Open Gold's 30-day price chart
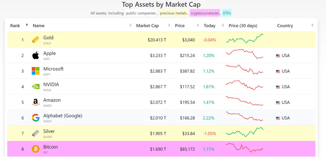This screenshot has width=326, height=157. (x=244, y=38)
